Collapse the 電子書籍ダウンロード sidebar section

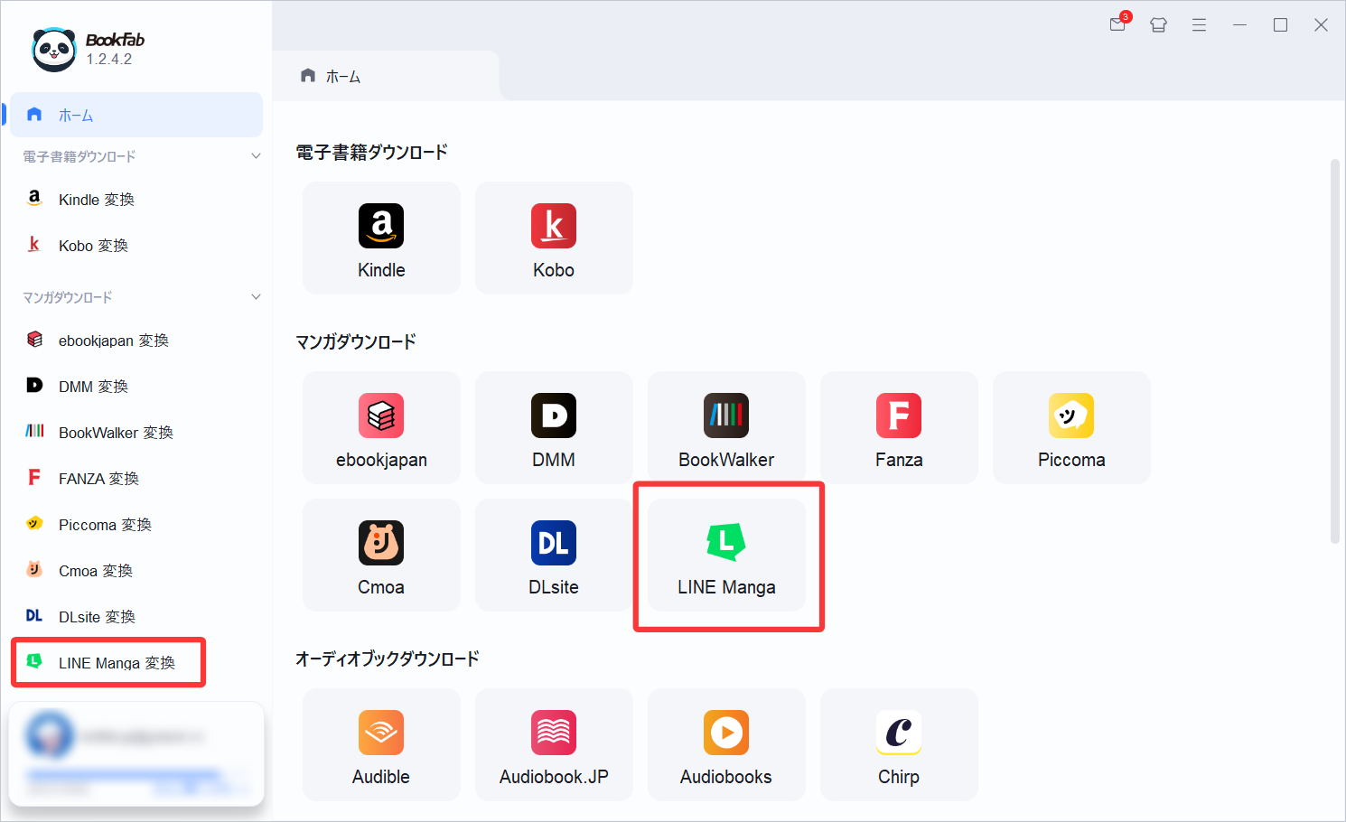pyautogui.click(x=256, y=156)
